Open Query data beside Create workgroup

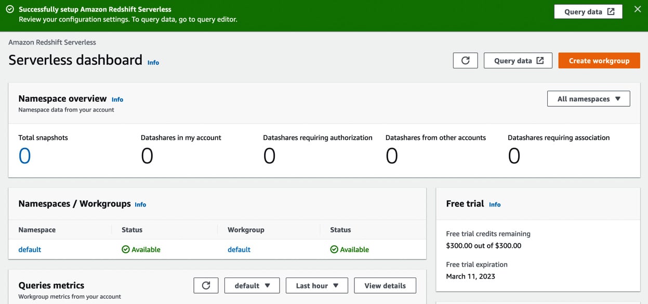click(518, 61)
